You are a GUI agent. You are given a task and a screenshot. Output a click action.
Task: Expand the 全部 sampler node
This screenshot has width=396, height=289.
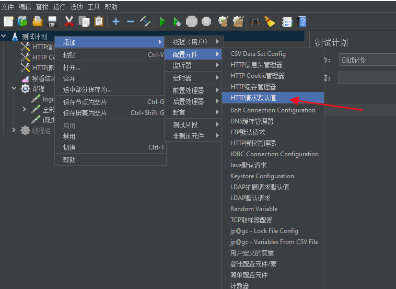click(x=24, y=109)
